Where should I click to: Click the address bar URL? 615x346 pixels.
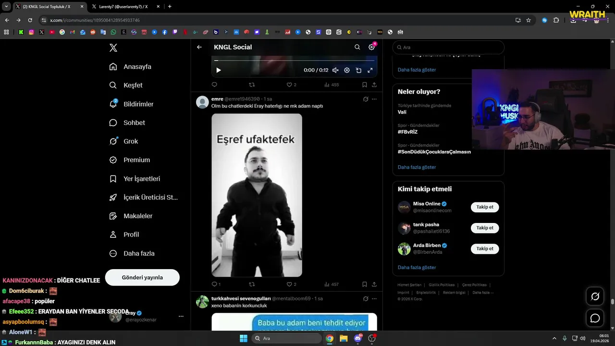pos(95,20)
